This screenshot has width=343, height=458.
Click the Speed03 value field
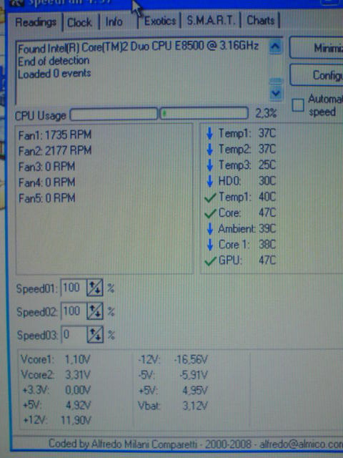coord(74,334)
